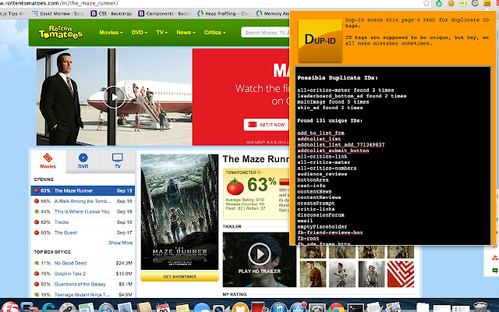Image resolution: width=499 pixels, height=312 pixels.
Task: Click 'all-critics-meter found 2 times' text
Action: pos(345,90)
